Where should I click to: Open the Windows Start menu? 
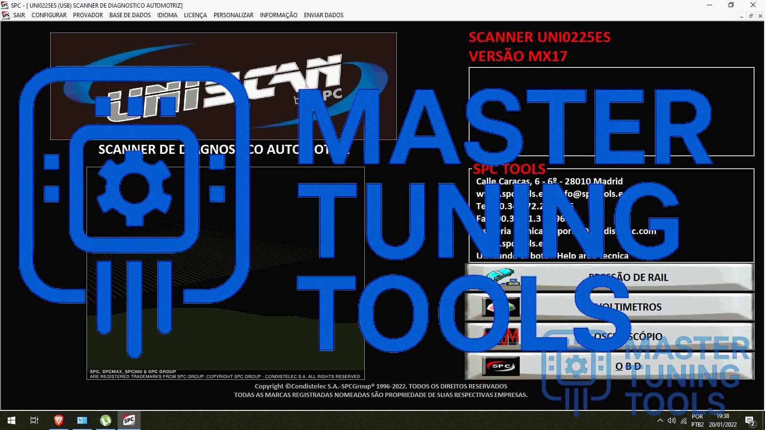pyautogui.click(x=11, y=420)
